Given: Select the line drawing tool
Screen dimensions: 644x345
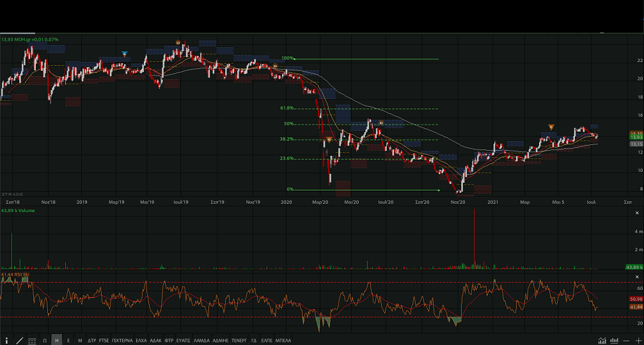Looking at the screenshot, I should [x=19, y=341].
